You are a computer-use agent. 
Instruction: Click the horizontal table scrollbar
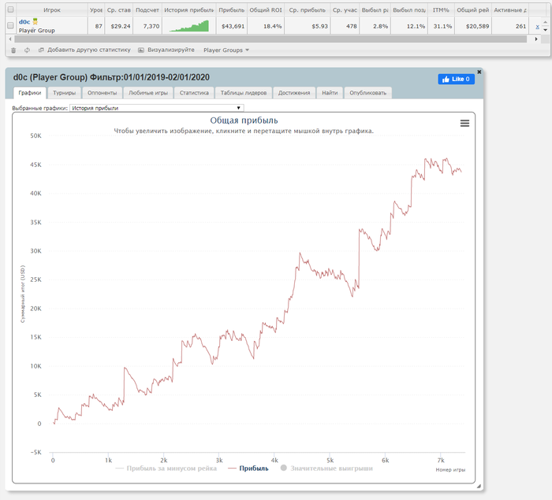pyautogui.click(x=270, y=39)
